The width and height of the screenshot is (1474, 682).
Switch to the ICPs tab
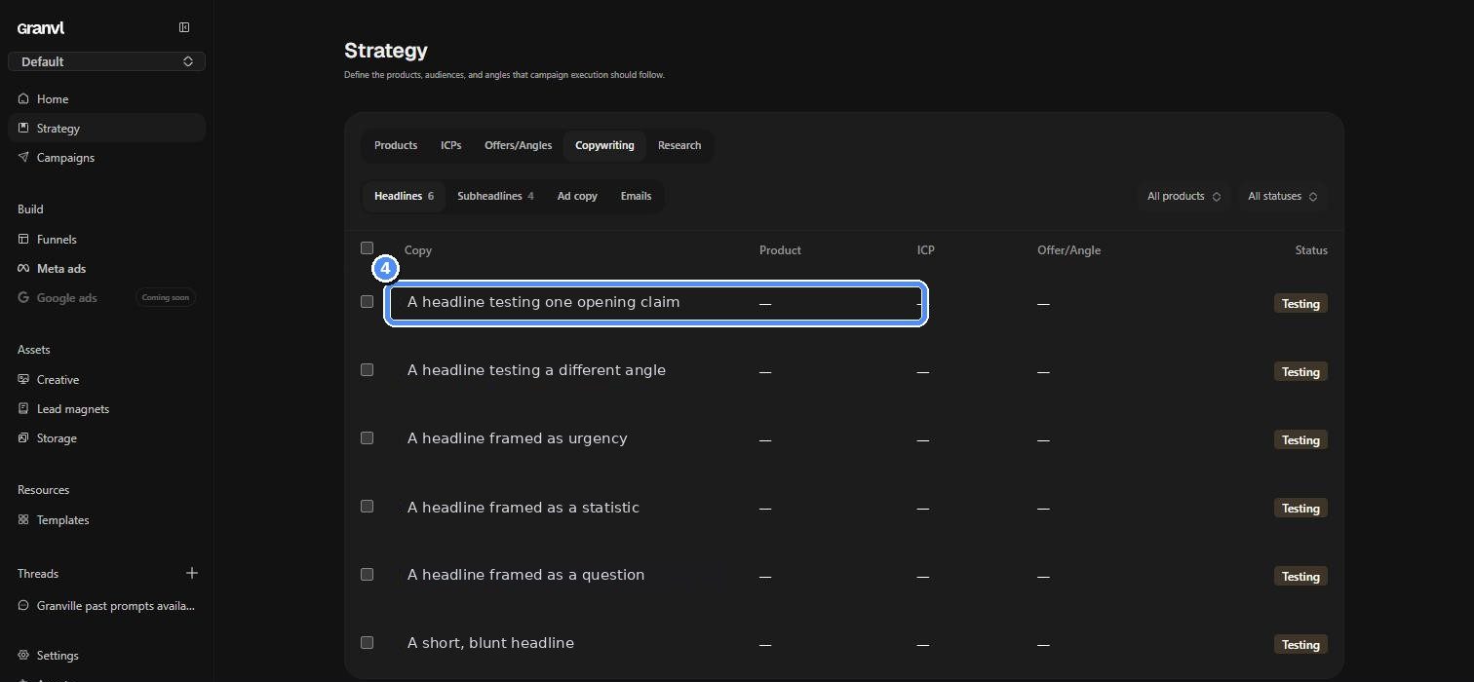click(x=450, y=145)
